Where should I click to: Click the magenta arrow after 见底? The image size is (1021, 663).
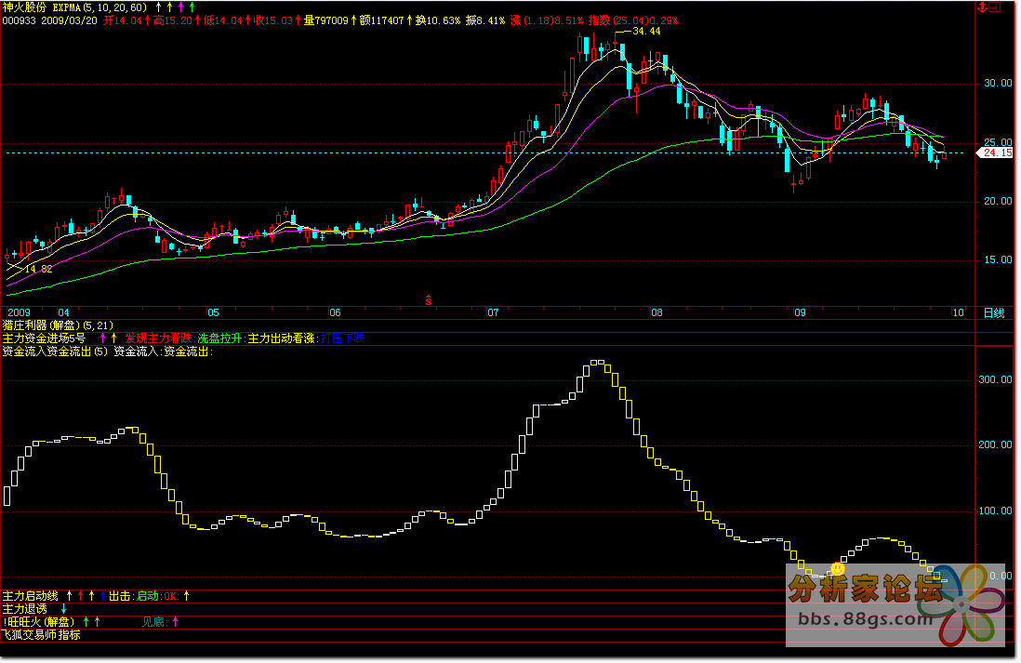[x=175, y=622]
